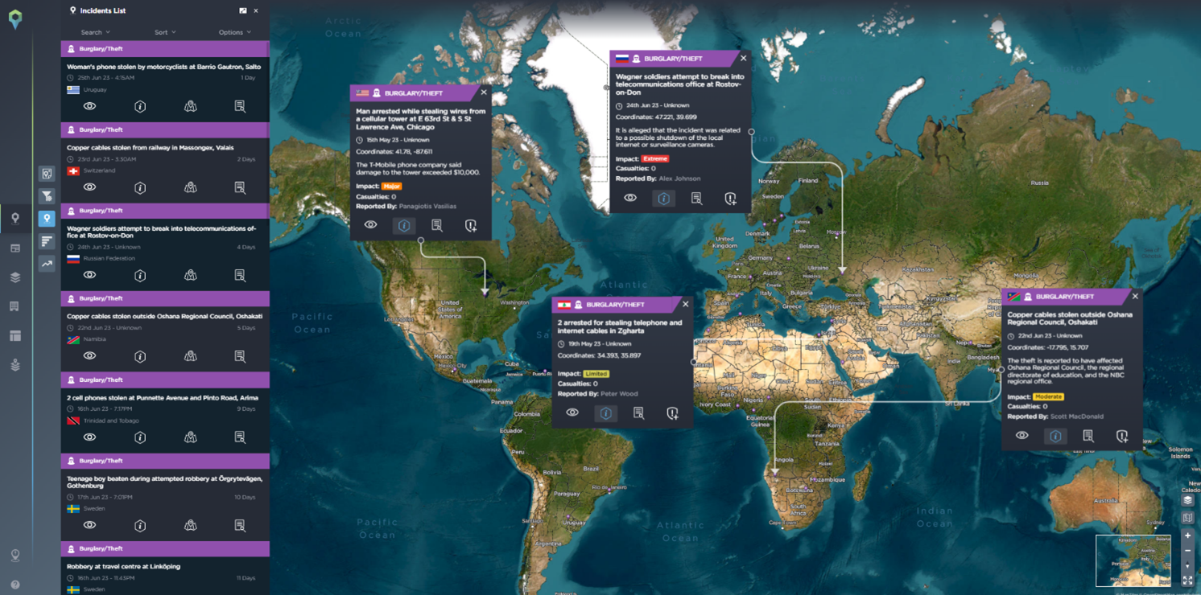Zoom in on the map
This screenshot has height=595, width=1201.
pos(1187,535)
